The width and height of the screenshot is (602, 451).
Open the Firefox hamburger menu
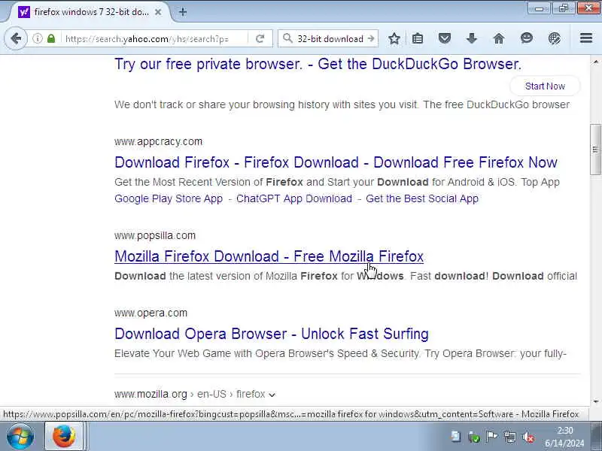[x=586, y=38]
